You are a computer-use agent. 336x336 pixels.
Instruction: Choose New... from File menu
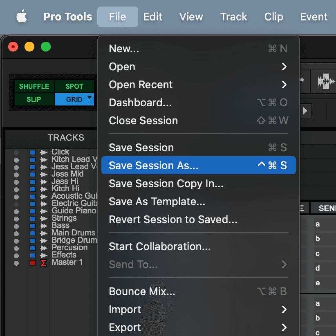198,49
